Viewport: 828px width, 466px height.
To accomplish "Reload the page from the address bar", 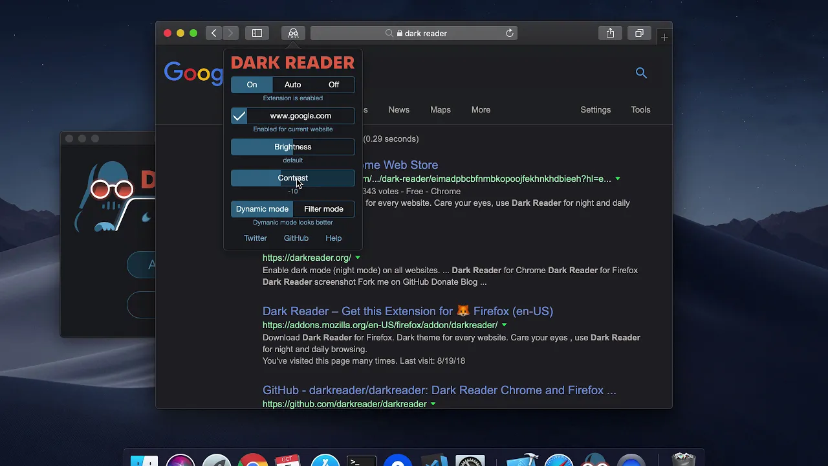I will pyautogui.click(x=510, y=33).
